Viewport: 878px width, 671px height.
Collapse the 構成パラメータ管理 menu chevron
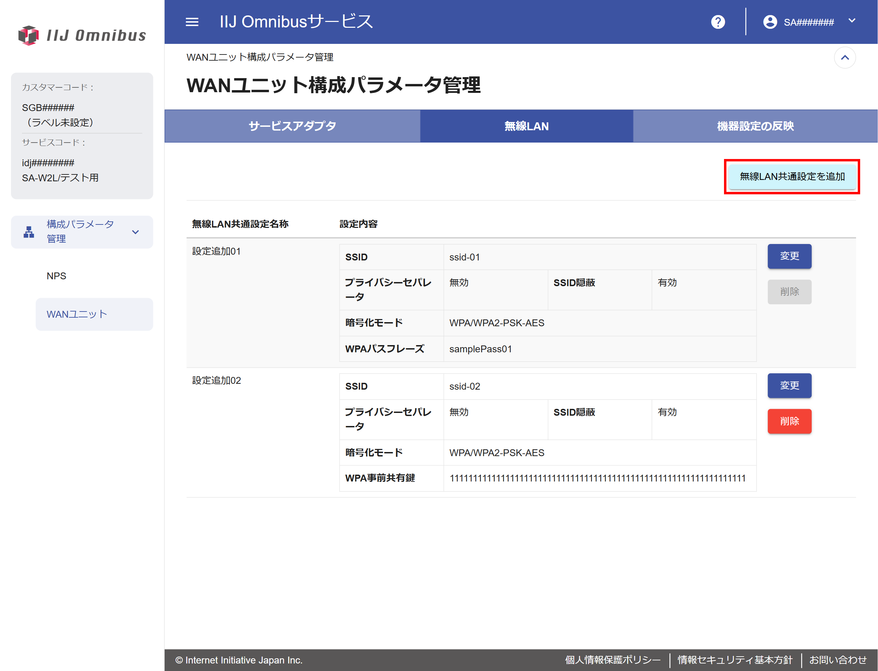coord(135,232)
